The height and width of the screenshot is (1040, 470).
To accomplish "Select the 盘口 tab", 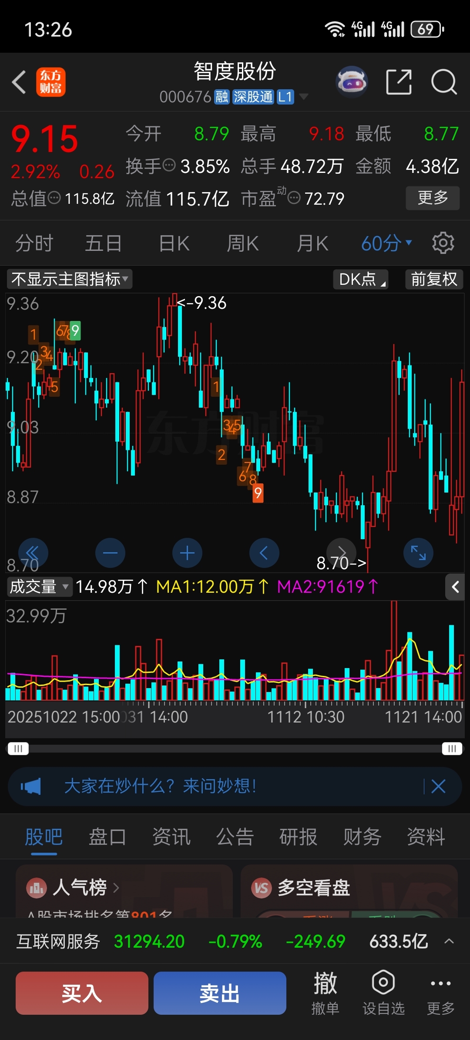I will (x=107, y=837).
